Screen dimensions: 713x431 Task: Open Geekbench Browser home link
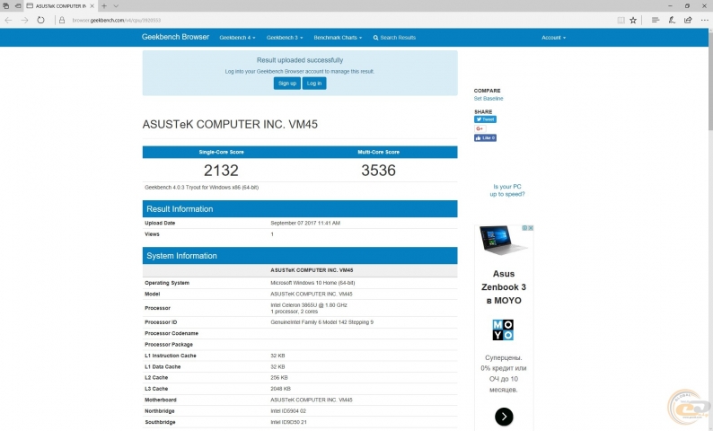[x=175, y=37]
